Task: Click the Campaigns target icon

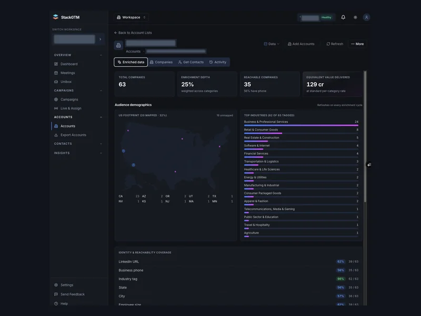Action: [56, 100]
